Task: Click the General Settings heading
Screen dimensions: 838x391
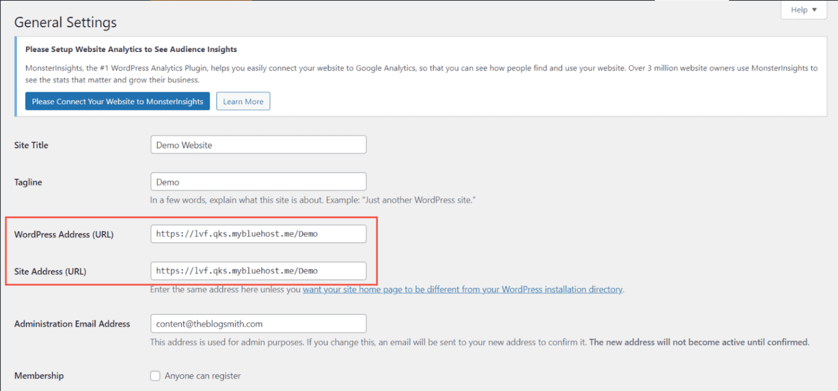Action: point(65,22)
